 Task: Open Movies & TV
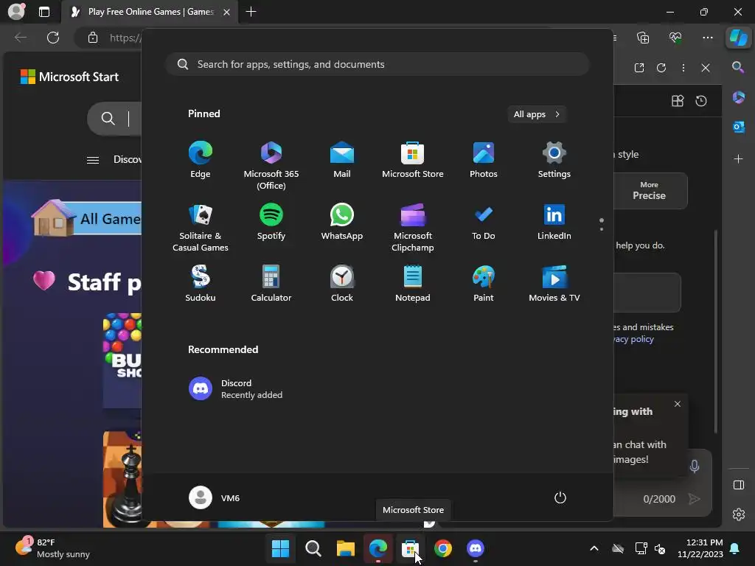coord(554,284)
